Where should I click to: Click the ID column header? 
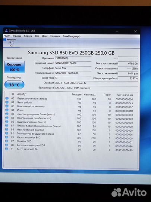tap(13, 94)
